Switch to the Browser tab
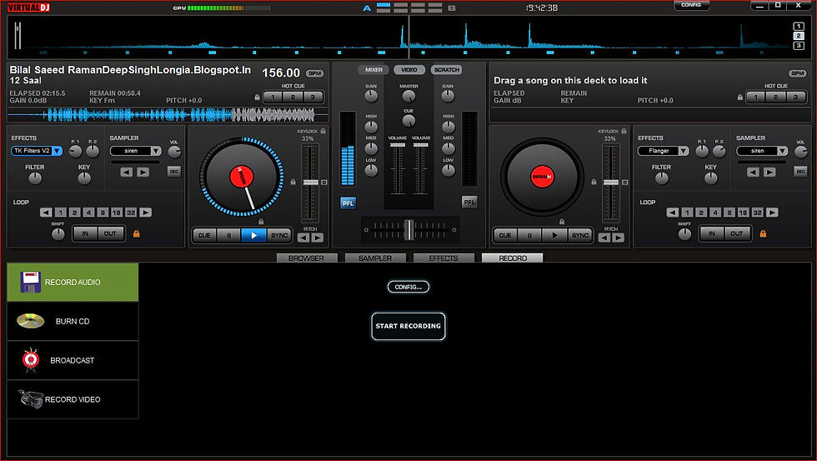Image resolution: width=817 pixels, height=461 pixels. [x=307, y=258]
